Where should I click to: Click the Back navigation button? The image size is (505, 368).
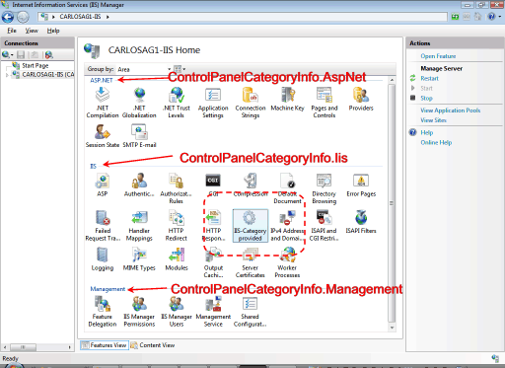[x=8, y=17]
